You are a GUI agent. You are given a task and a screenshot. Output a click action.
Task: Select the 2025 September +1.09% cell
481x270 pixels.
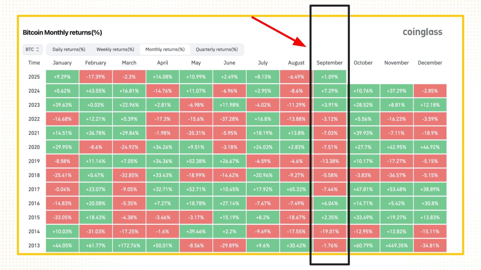(x=329, y=77)
